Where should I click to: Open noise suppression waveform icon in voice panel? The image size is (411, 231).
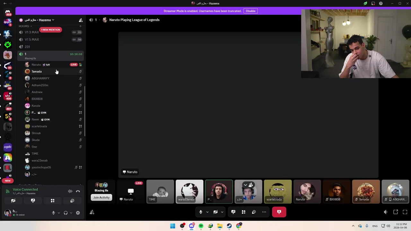click(70, 191)
